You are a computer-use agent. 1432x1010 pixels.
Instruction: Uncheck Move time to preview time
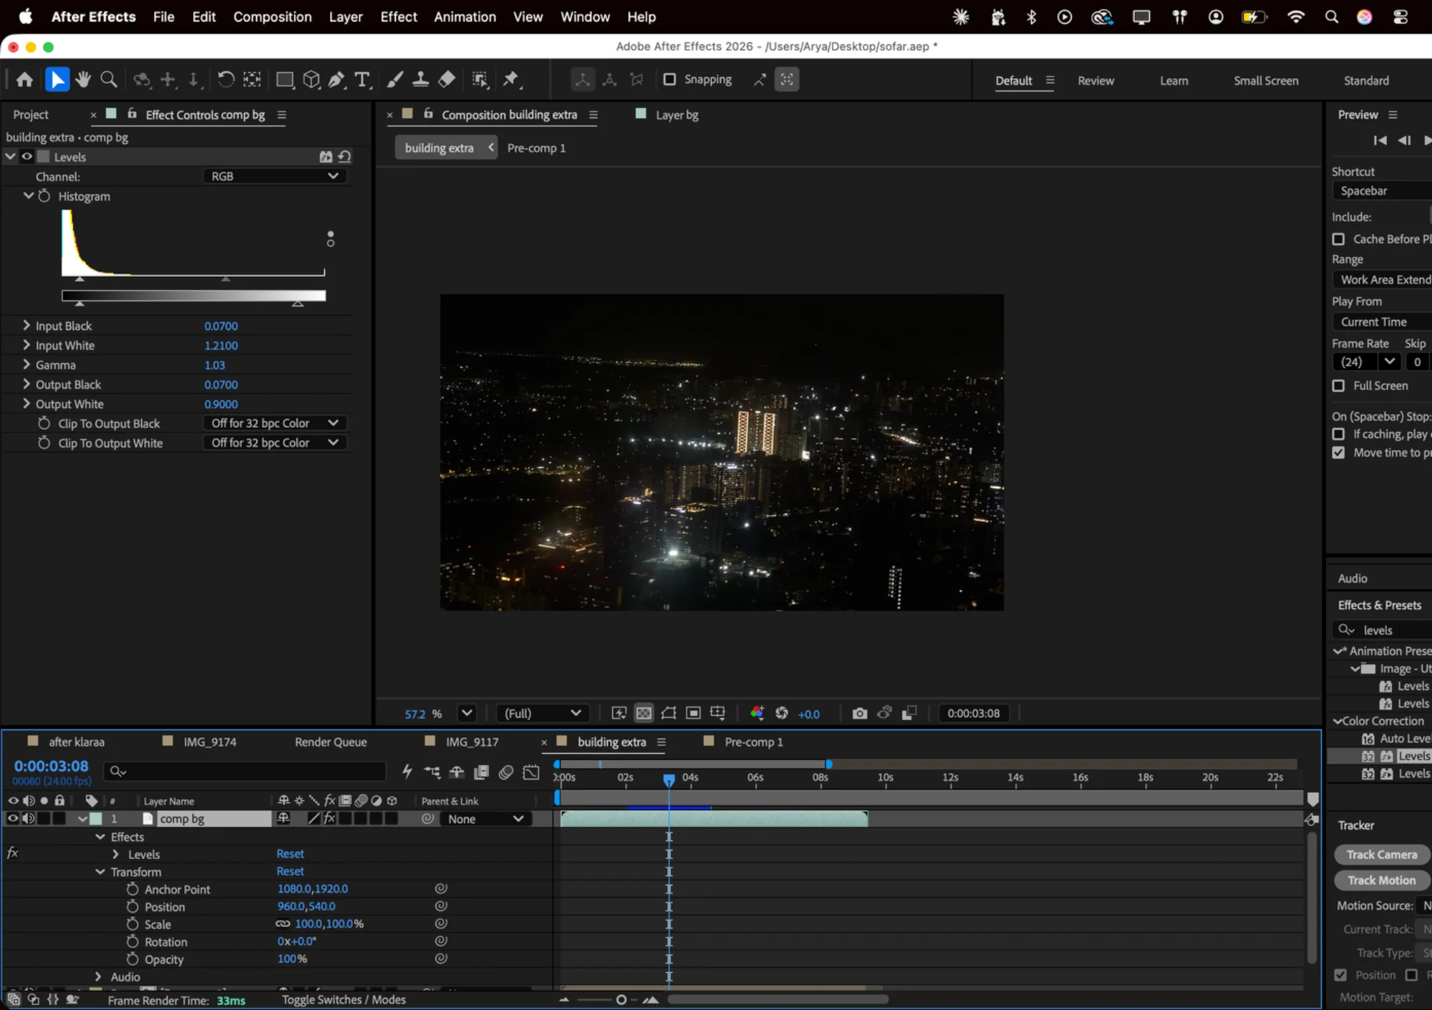click(1338, 452)
